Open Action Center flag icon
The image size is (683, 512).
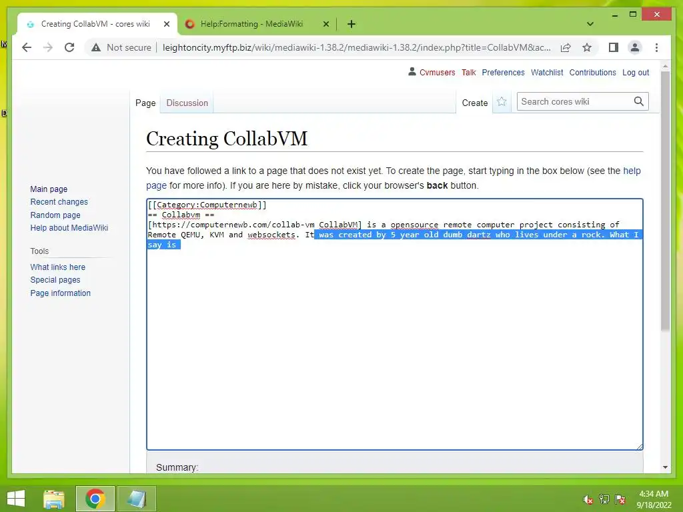pyautogui.click(x=620, y=499)
